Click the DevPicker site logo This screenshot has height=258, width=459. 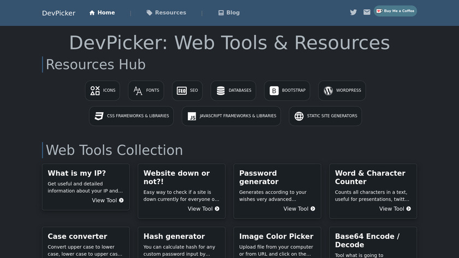[x=58, y=13]
